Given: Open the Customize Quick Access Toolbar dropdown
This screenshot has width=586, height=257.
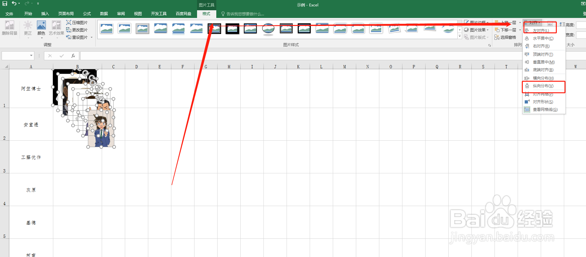Looking at the screenshot, I should click(x=38, y=4).
